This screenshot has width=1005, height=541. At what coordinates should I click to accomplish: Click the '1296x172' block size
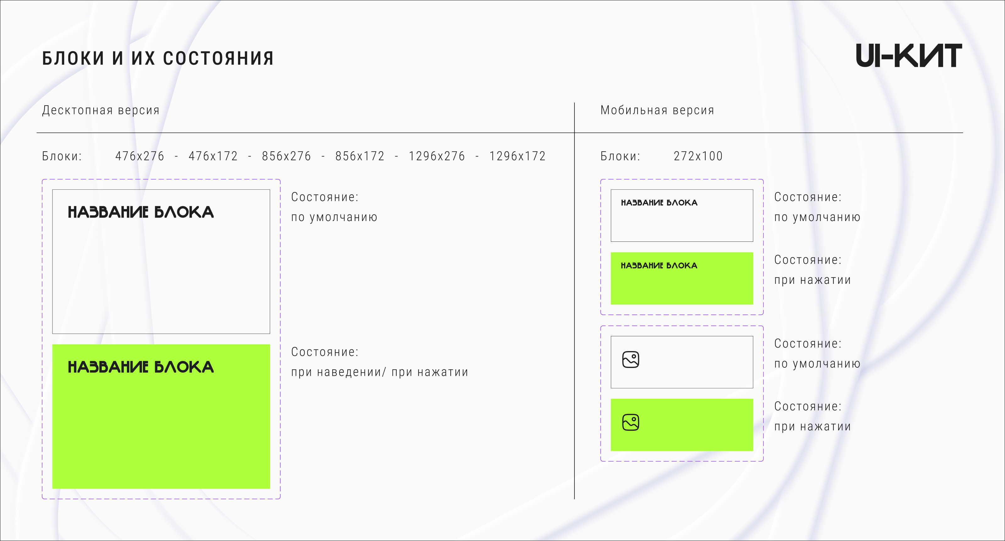517,156
